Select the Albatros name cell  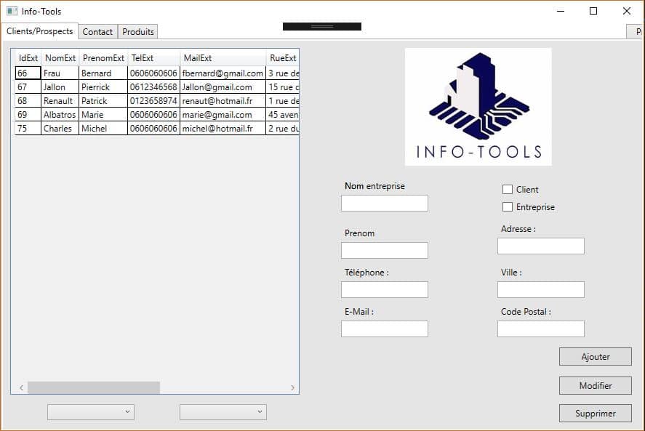tap(60, 114)
